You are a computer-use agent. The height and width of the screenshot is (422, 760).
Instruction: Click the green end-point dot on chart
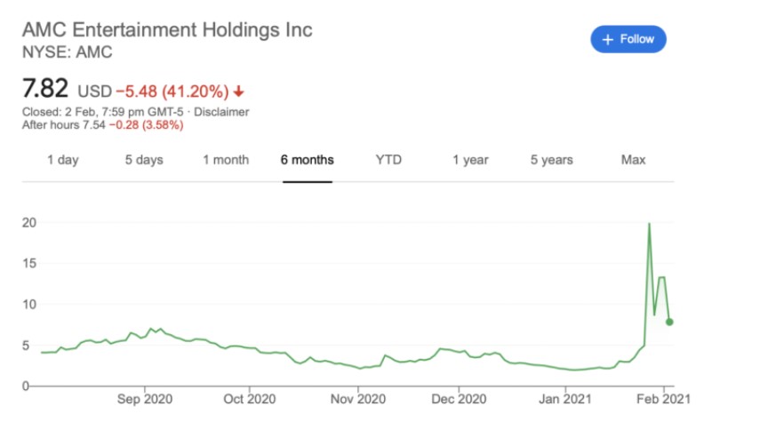pyautogui.click(x=669, y=322)
